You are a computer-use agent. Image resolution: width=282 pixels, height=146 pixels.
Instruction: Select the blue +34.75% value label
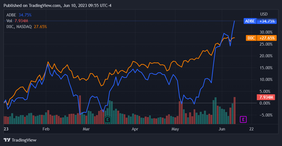pos(267,21)
